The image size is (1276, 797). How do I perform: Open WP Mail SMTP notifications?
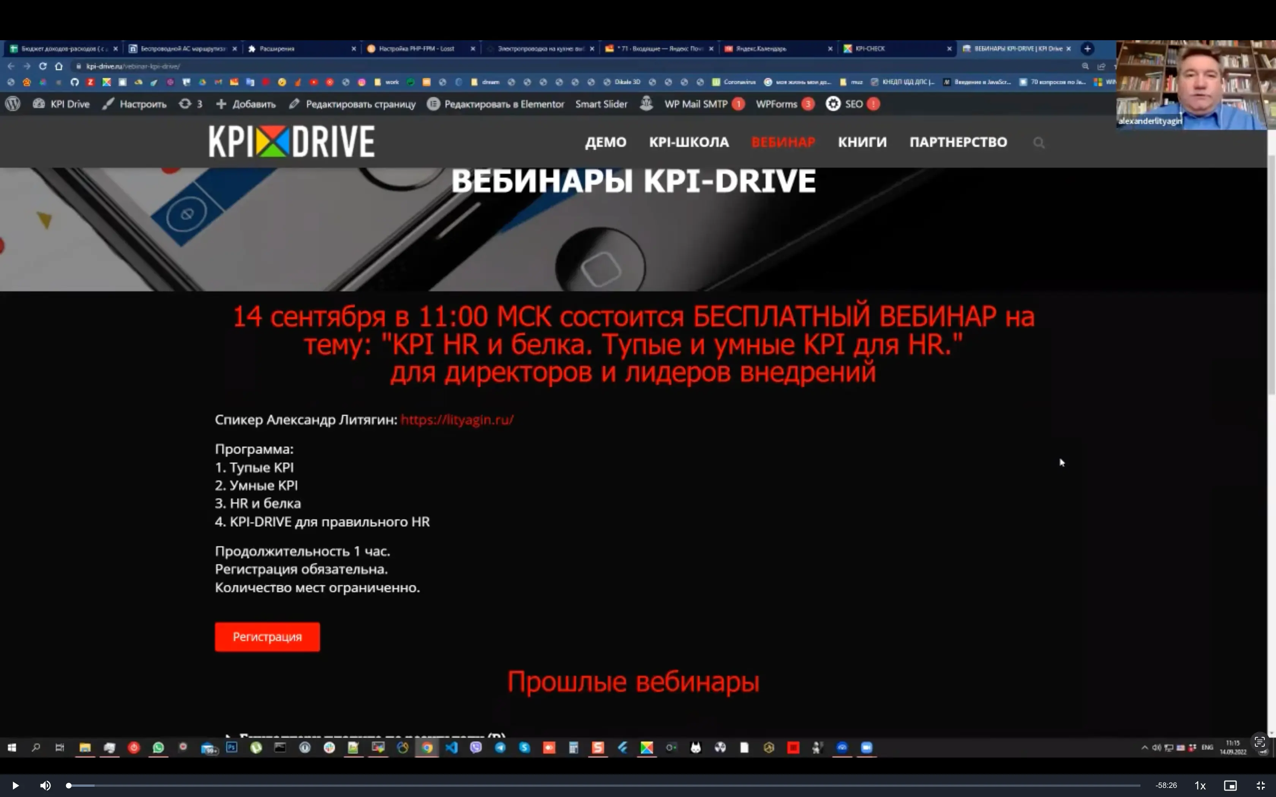click(704, 104)
